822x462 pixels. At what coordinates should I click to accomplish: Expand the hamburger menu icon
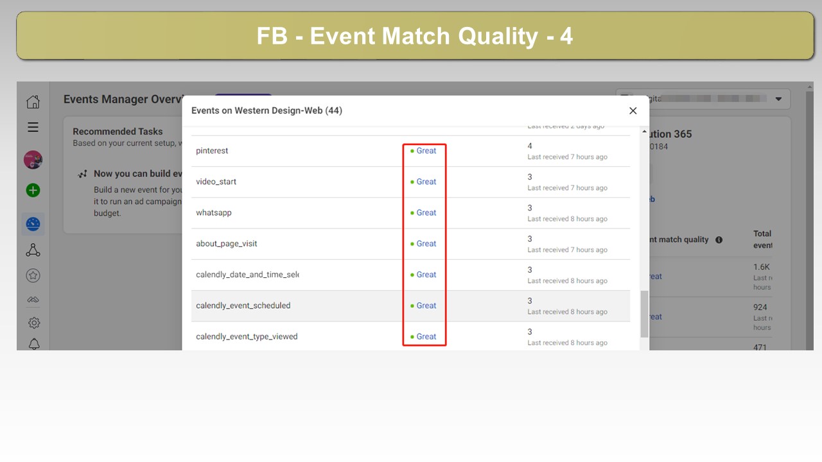(33, 127)
